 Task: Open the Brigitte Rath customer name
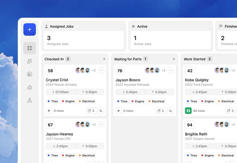point(196,134)
